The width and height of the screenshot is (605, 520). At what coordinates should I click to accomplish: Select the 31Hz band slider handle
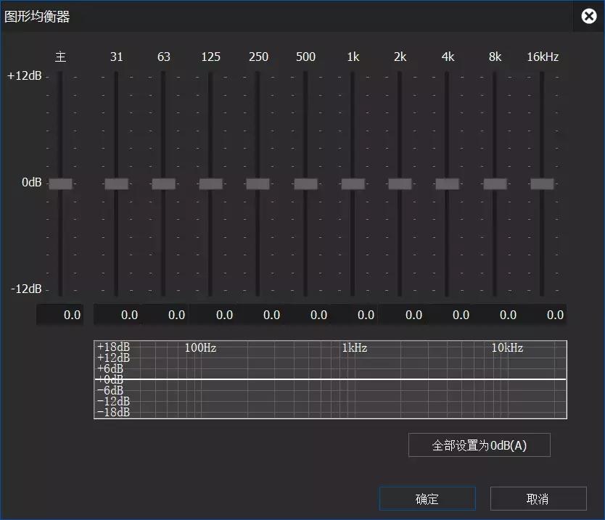116,183
